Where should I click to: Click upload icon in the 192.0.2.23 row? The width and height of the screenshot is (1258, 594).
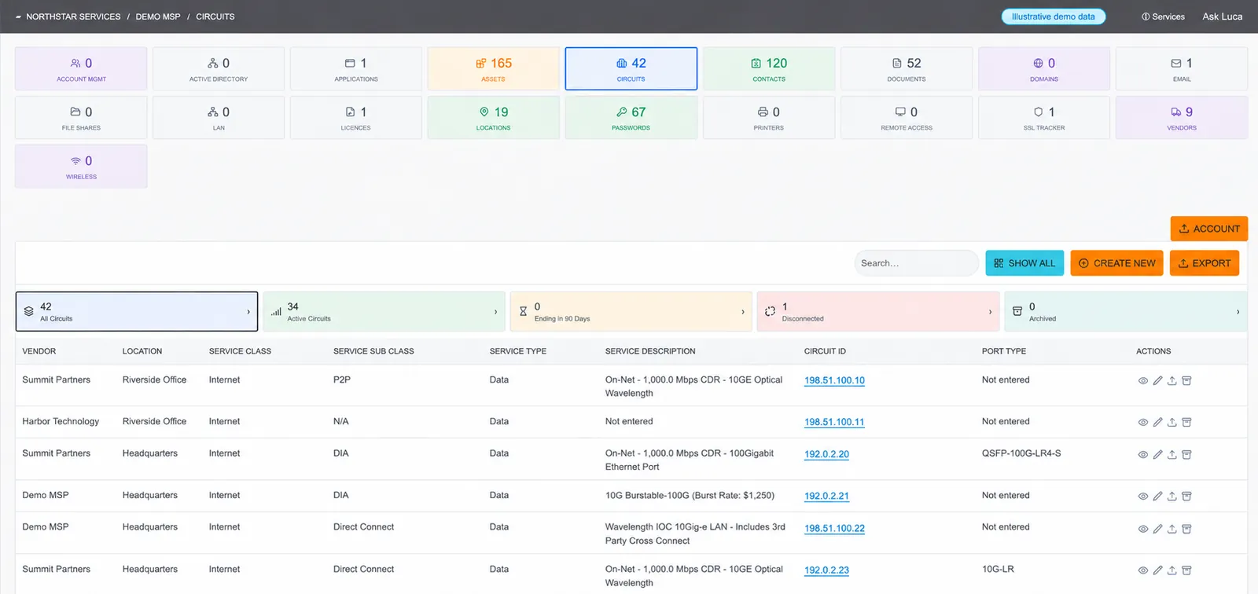[x=1172, y=570]
